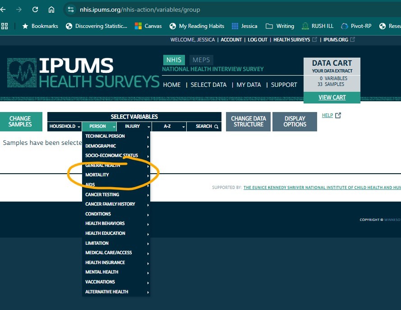Open the Bookmarks star shortcut

click(40, 26)
